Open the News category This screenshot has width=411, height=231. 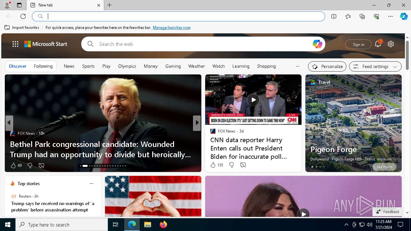tap(69, 66)
